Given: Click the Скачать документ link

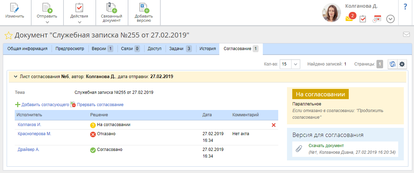Looking at the screenshot, I should coord(326,146).
